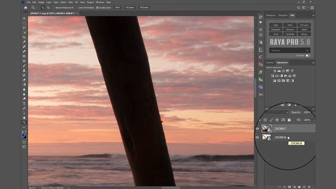Hide the _DSC8617 layer eye

[x=257, y=129]
